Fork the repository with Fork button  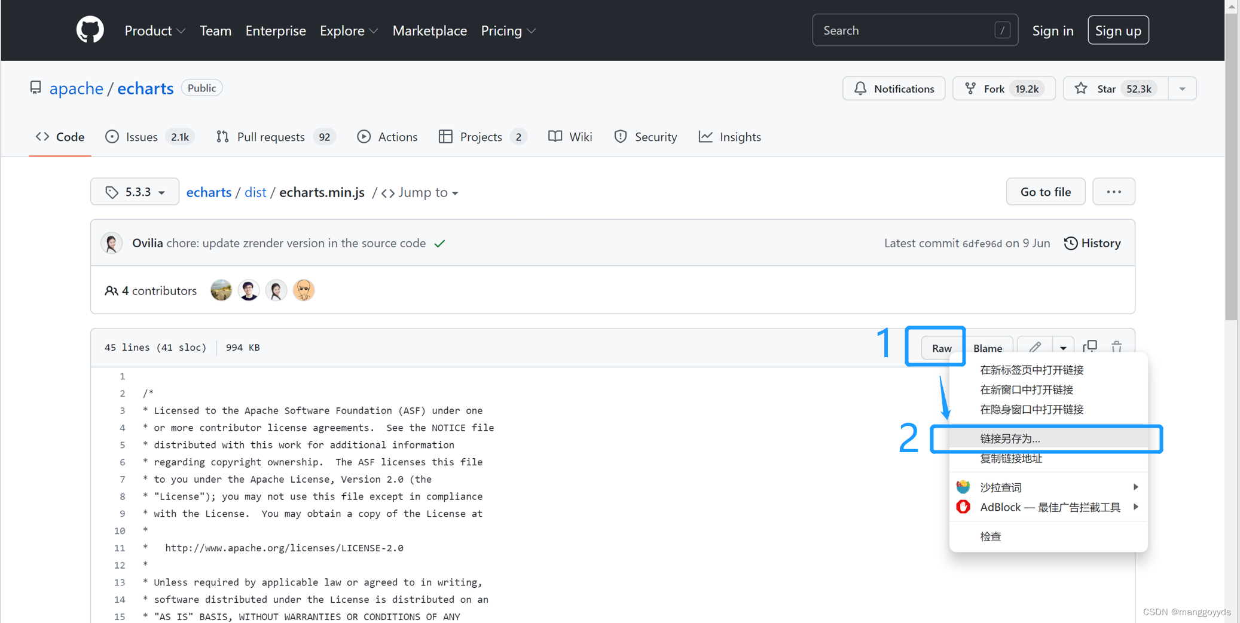tap(1004, 88)
